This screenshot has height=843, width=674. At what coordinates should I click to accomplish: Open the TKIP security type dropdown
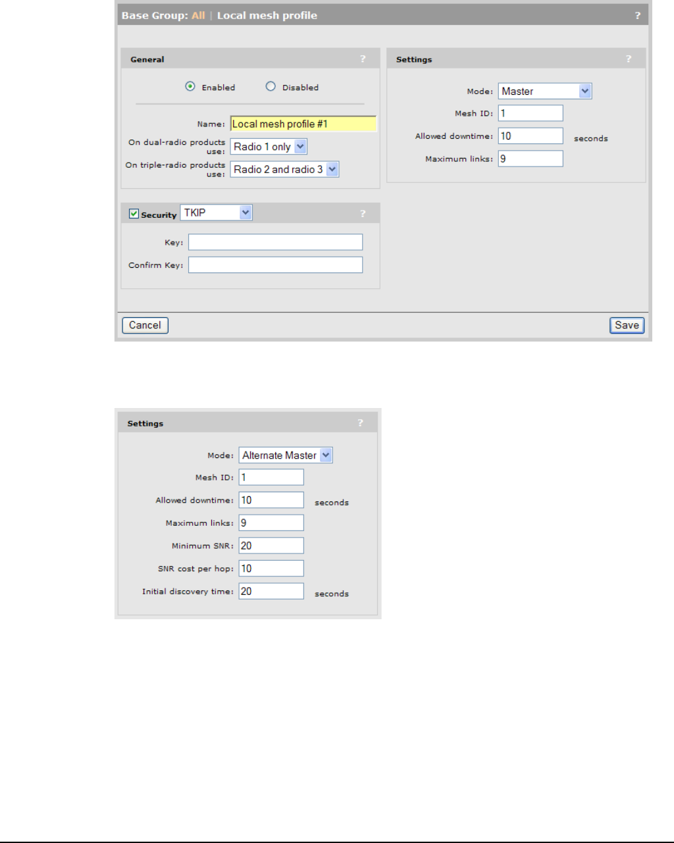pos(216,213)
